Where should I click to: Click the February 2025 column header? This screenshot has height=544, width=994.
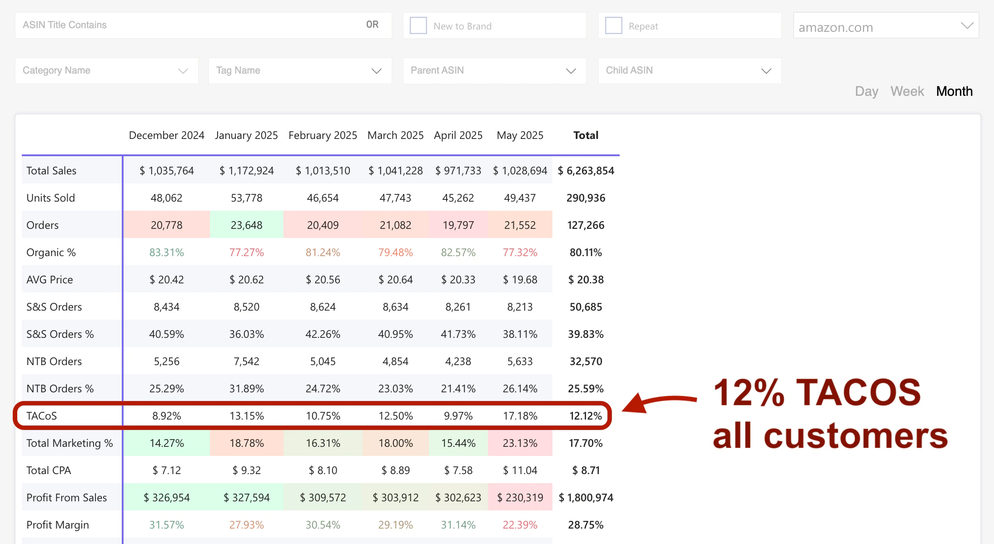point(323,135)
